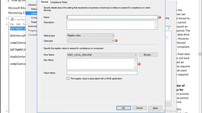This screenshot has width=202, height=113.
Task: Collapse the expanded tree chevron at left
Action: [7, 24]
